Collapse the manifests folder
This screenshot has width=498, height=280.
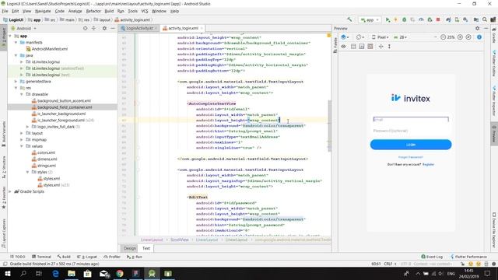(x=16, y=42)
